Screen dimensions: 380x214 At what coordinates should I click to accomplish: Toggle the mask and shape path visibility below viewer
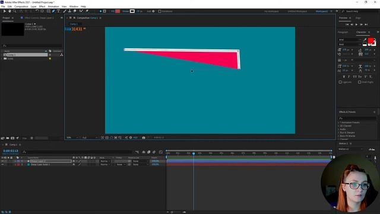click(x=111, y=137)
